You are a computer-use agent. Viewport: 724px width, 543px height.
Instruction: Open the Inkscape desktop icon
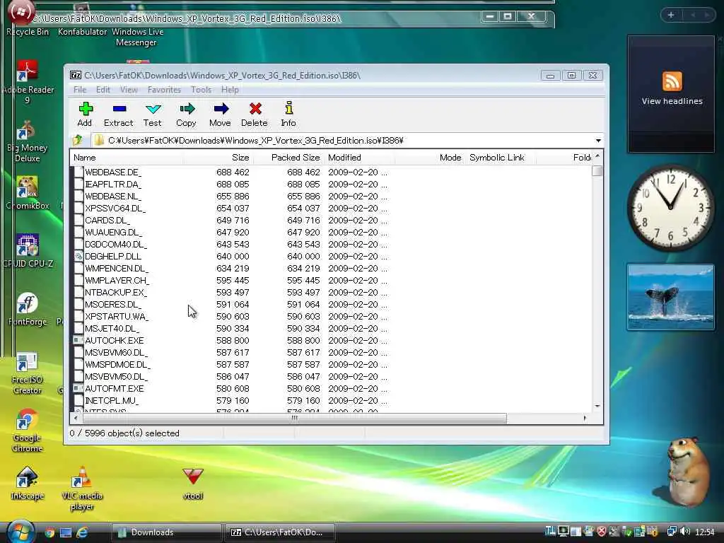(28, 483)
